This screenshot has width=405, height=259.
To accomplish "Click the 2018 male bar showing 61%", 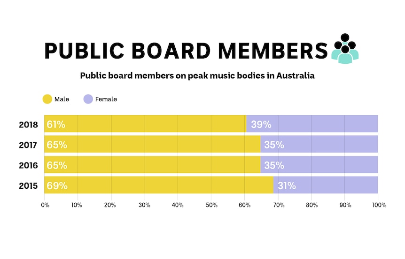I will point(146,124).
